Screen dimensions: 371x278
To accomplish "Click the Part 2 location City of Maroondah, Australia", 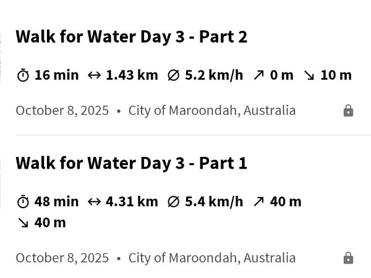I will coord(211,111).
